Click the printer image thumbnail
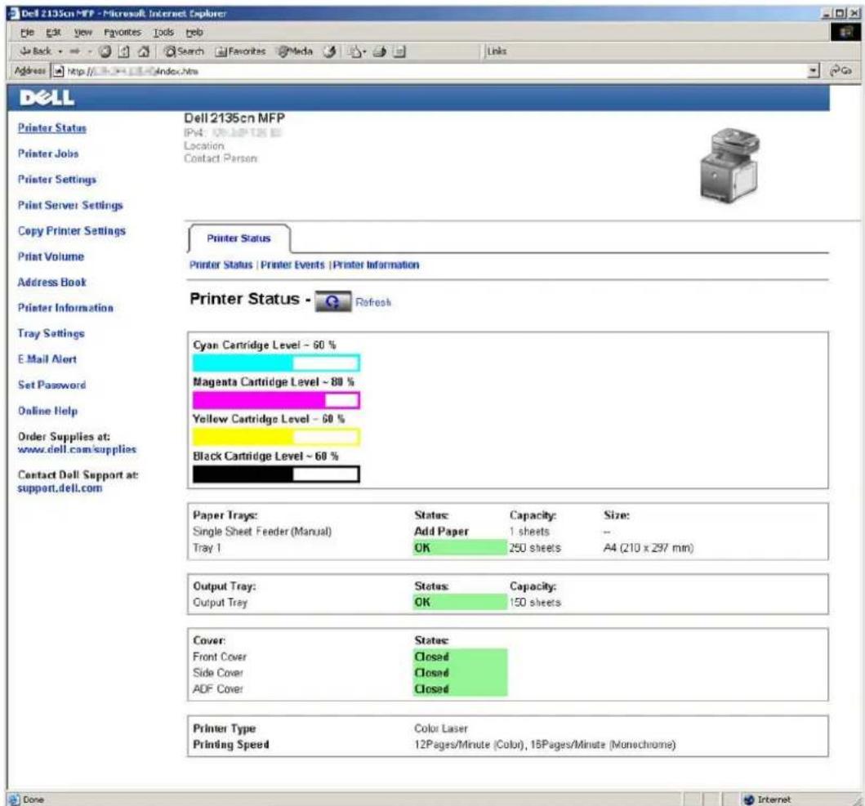The image size is (865, 806). (729, 165)
